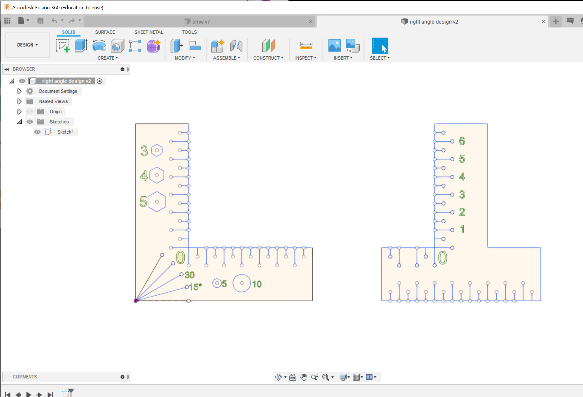This screenshot has width=583, height=397.
Task: Collapse the BROWSER panel arrows
Action: (7, 69)
